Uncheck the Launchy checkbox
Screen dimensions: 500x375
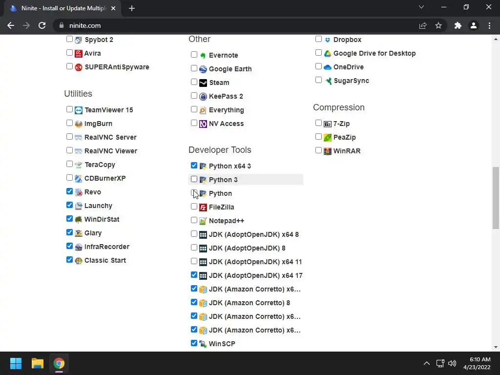coord(69,205)
